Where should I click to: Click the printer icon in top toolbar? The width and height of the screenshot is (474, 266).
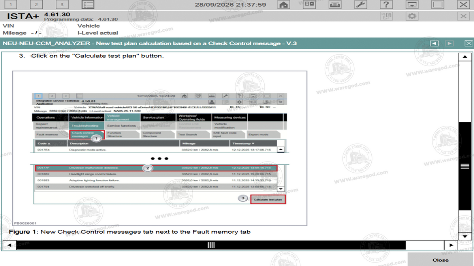pyautogui.click(x=335, y=5)
